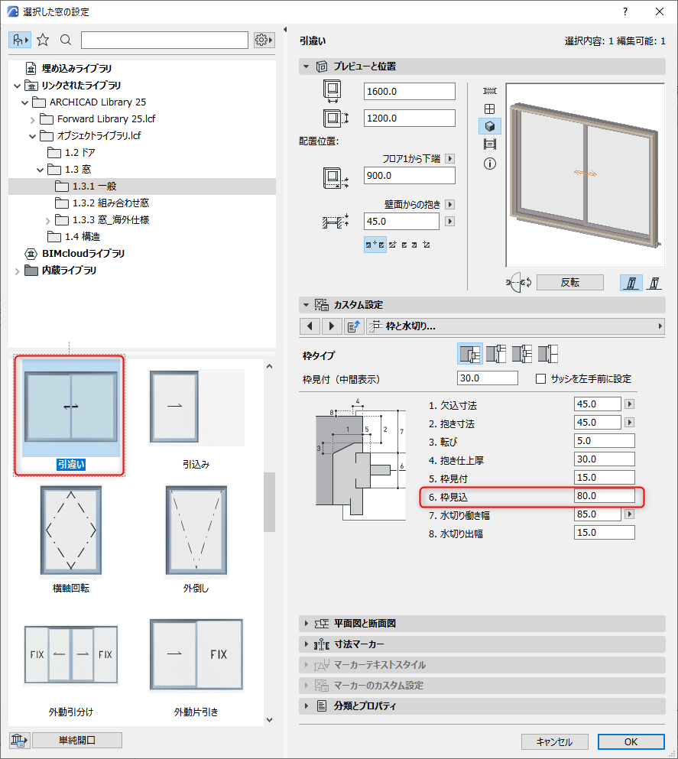Collapse the リンクされたライブラリ tree node
This screenshot has height=759, width=678.
[x=18, y=86]
